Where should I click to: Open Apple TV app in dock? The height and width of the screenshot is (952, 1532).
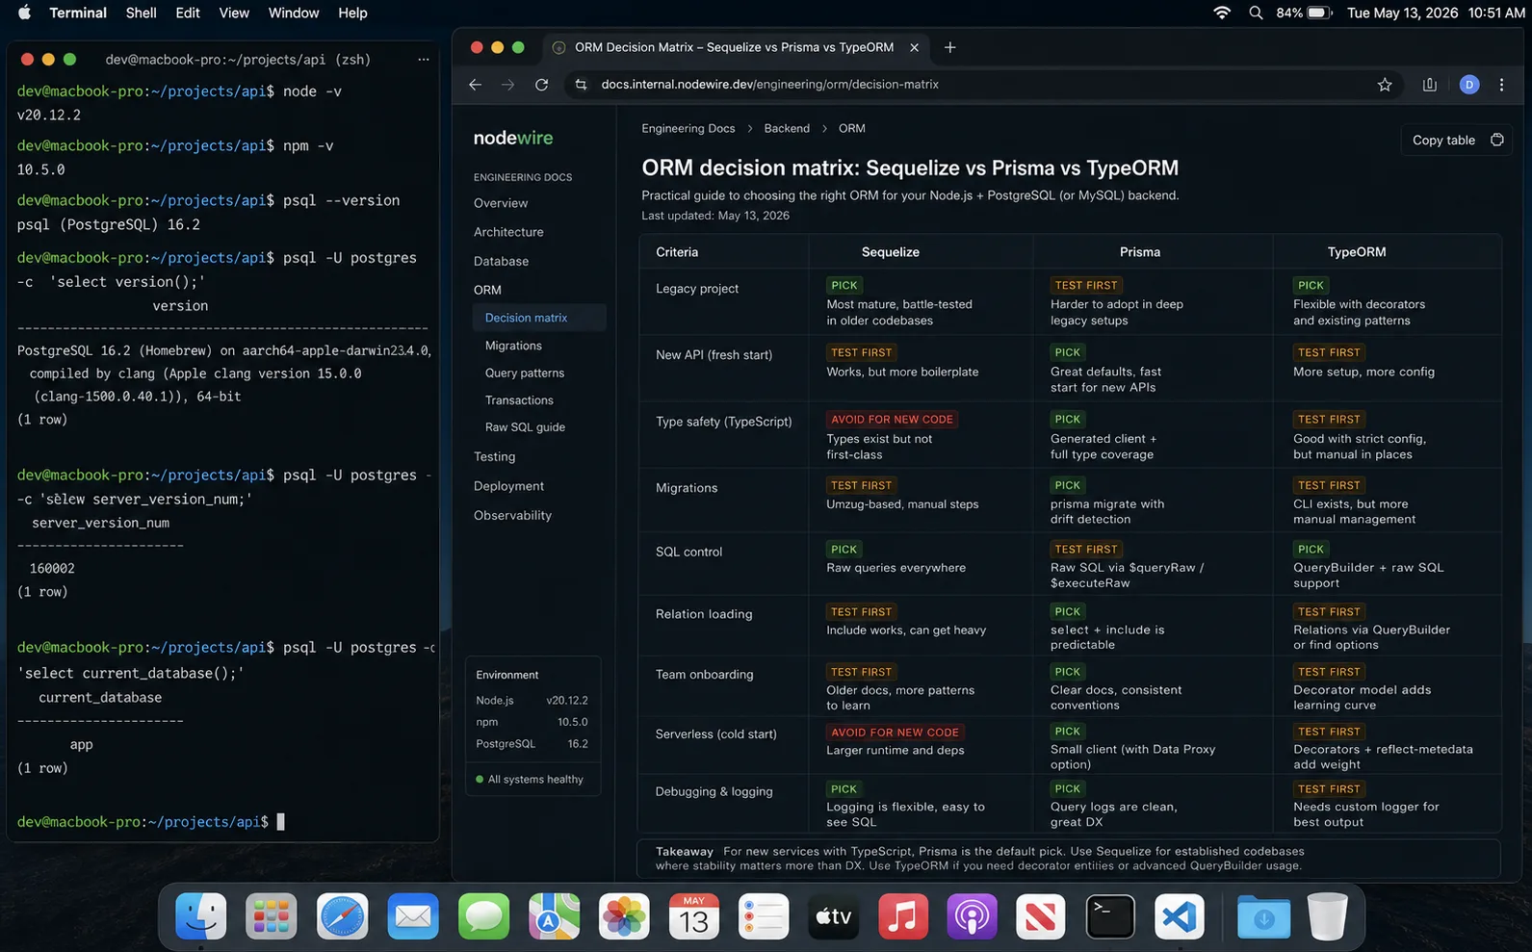click(834, 915)
